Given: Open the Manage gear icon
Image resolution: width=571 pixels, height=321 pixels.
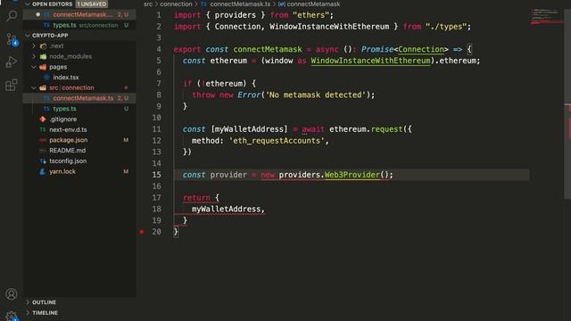Looking at the screenshot, I should (x=12, y=316).
